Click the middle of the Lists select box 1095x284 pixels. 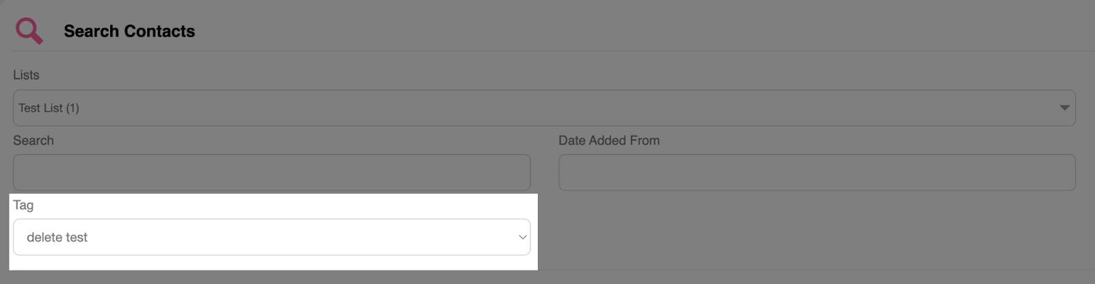[x=544, y=108]
